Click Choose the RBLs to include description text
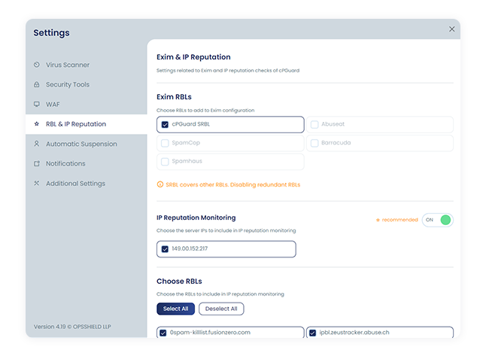The width and height of the screenshot is (486, 356). click(220, 294)
